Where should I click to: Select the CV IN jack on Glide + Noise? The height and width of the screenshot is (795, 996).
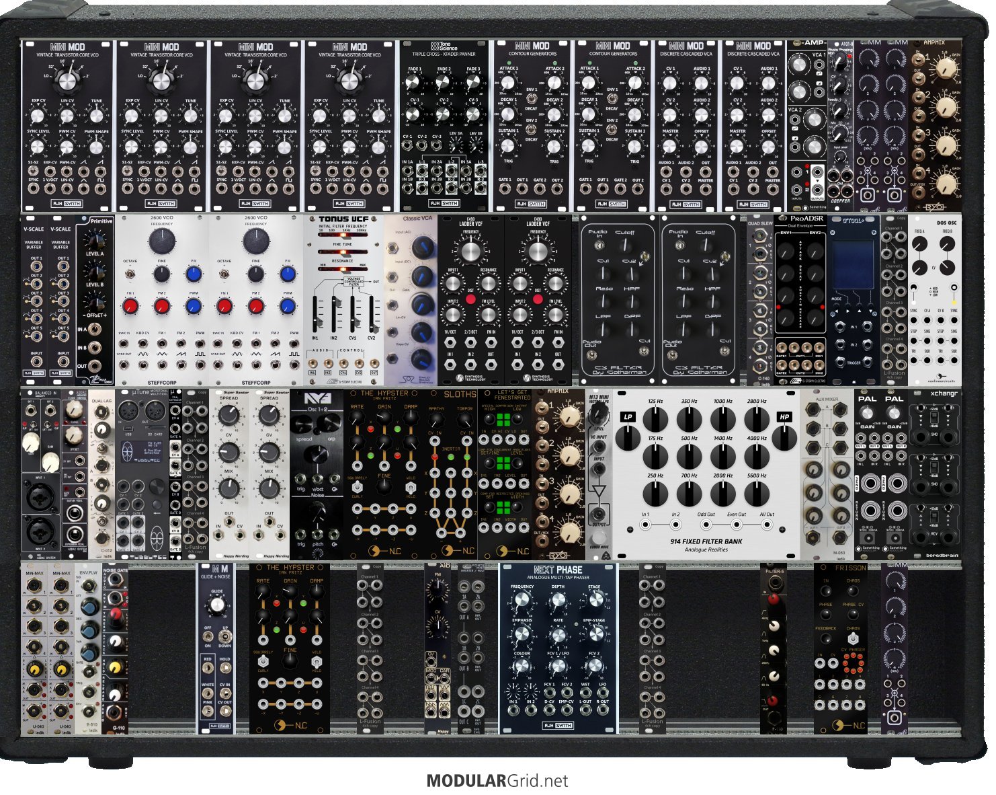point(224,694)
